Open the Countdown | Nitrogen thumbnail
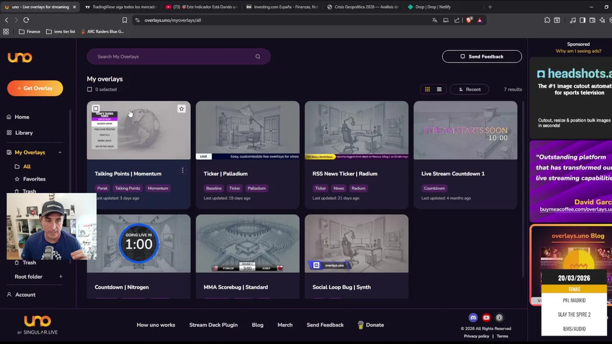612x344 pixels. (139, 244)
